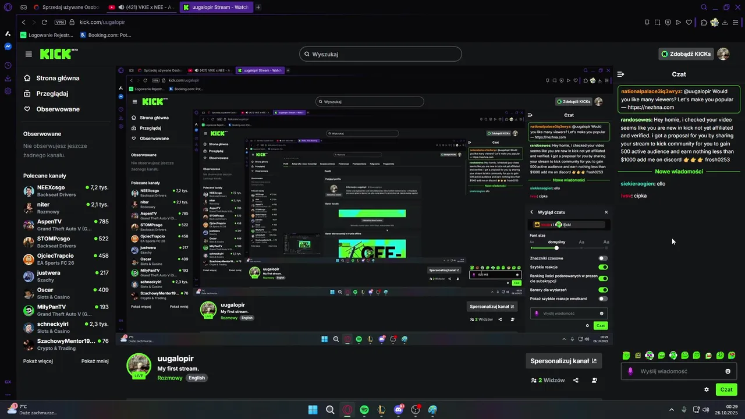The width and height of the screenshot is (745, 419).
Task: Open the browser downloads arrow icon
Action: [726, 22]
